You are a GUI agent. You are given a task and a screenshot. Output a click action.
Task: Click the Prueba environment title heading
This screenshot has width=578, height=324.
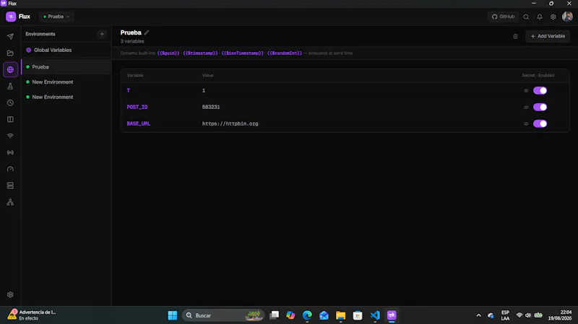coord(131,32)
